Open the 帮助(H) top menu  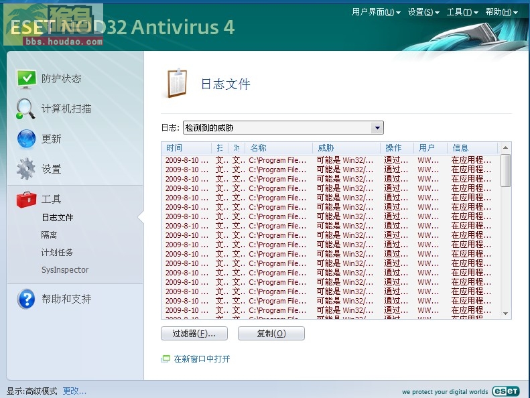click(x=501, y=12)
